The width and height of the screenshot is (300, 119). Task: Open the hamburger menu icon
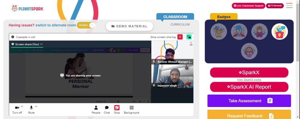pos(289,5)
